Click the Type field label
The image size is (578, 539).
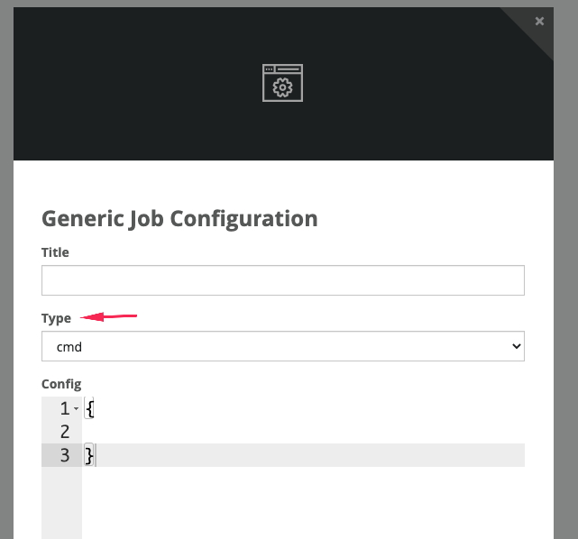coord(56,318)
